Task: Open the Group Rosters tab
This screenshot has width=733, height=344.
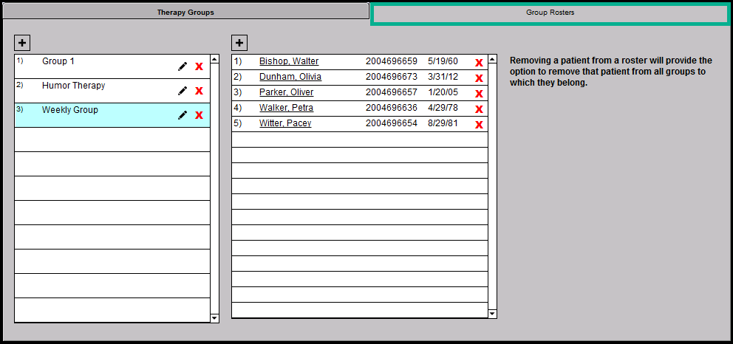Action: 550,13
